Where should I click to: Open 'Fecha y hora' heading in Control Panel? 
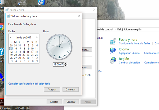(x=128, y=40)
